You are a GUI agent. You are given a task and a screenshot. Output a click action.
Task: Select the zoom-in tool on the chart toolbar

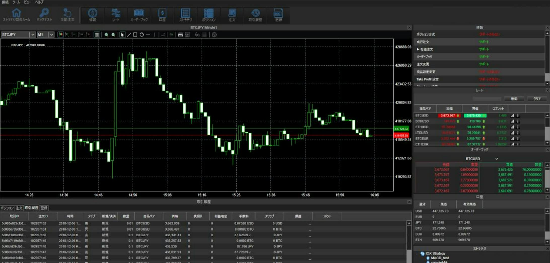tap(107, 35)
